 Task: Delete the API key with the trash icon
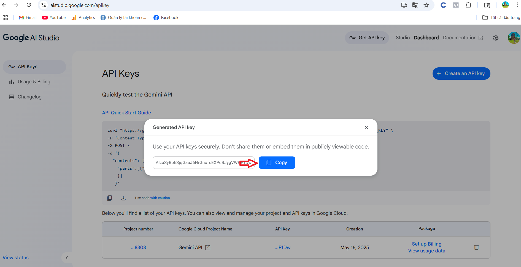pyautogui.click(x=476, y=247)
